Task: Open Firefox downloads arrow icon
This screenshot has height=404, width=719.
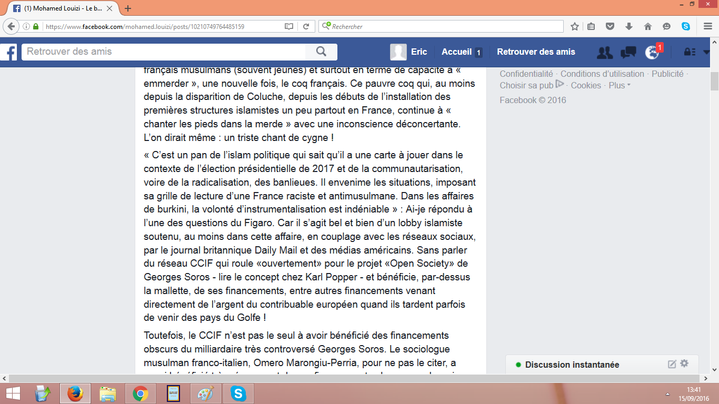Action: pos(629,26)
